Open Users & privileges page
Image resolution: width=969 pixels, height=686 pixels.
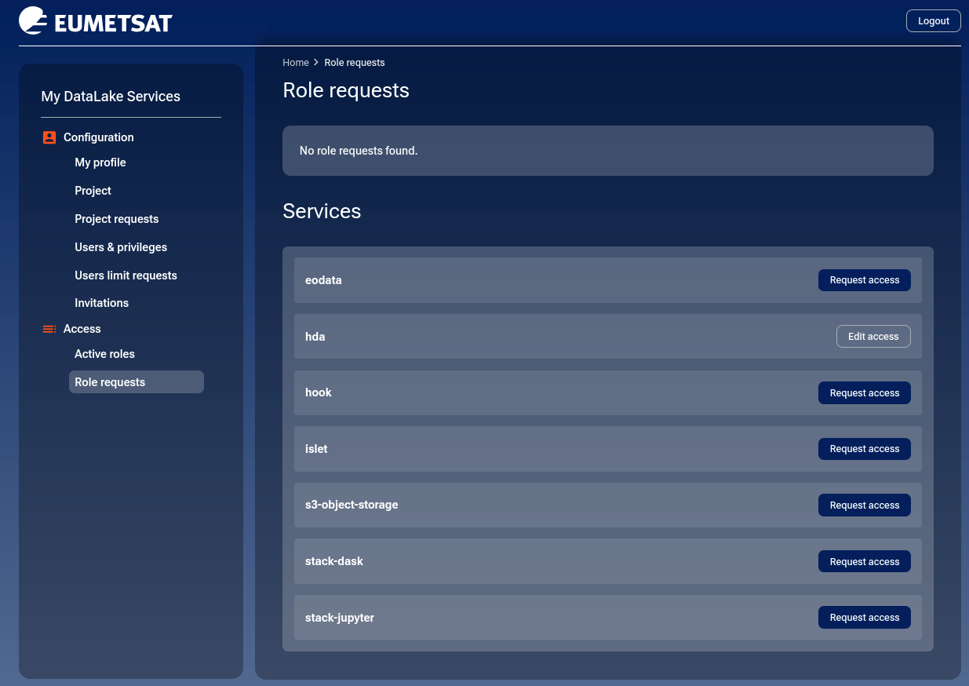click(121, 247)
